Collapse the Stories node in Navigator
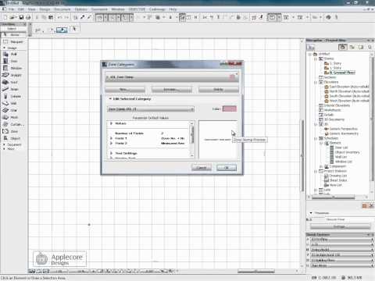The width and height of the screenshot is (375, 281). point(316,59)
